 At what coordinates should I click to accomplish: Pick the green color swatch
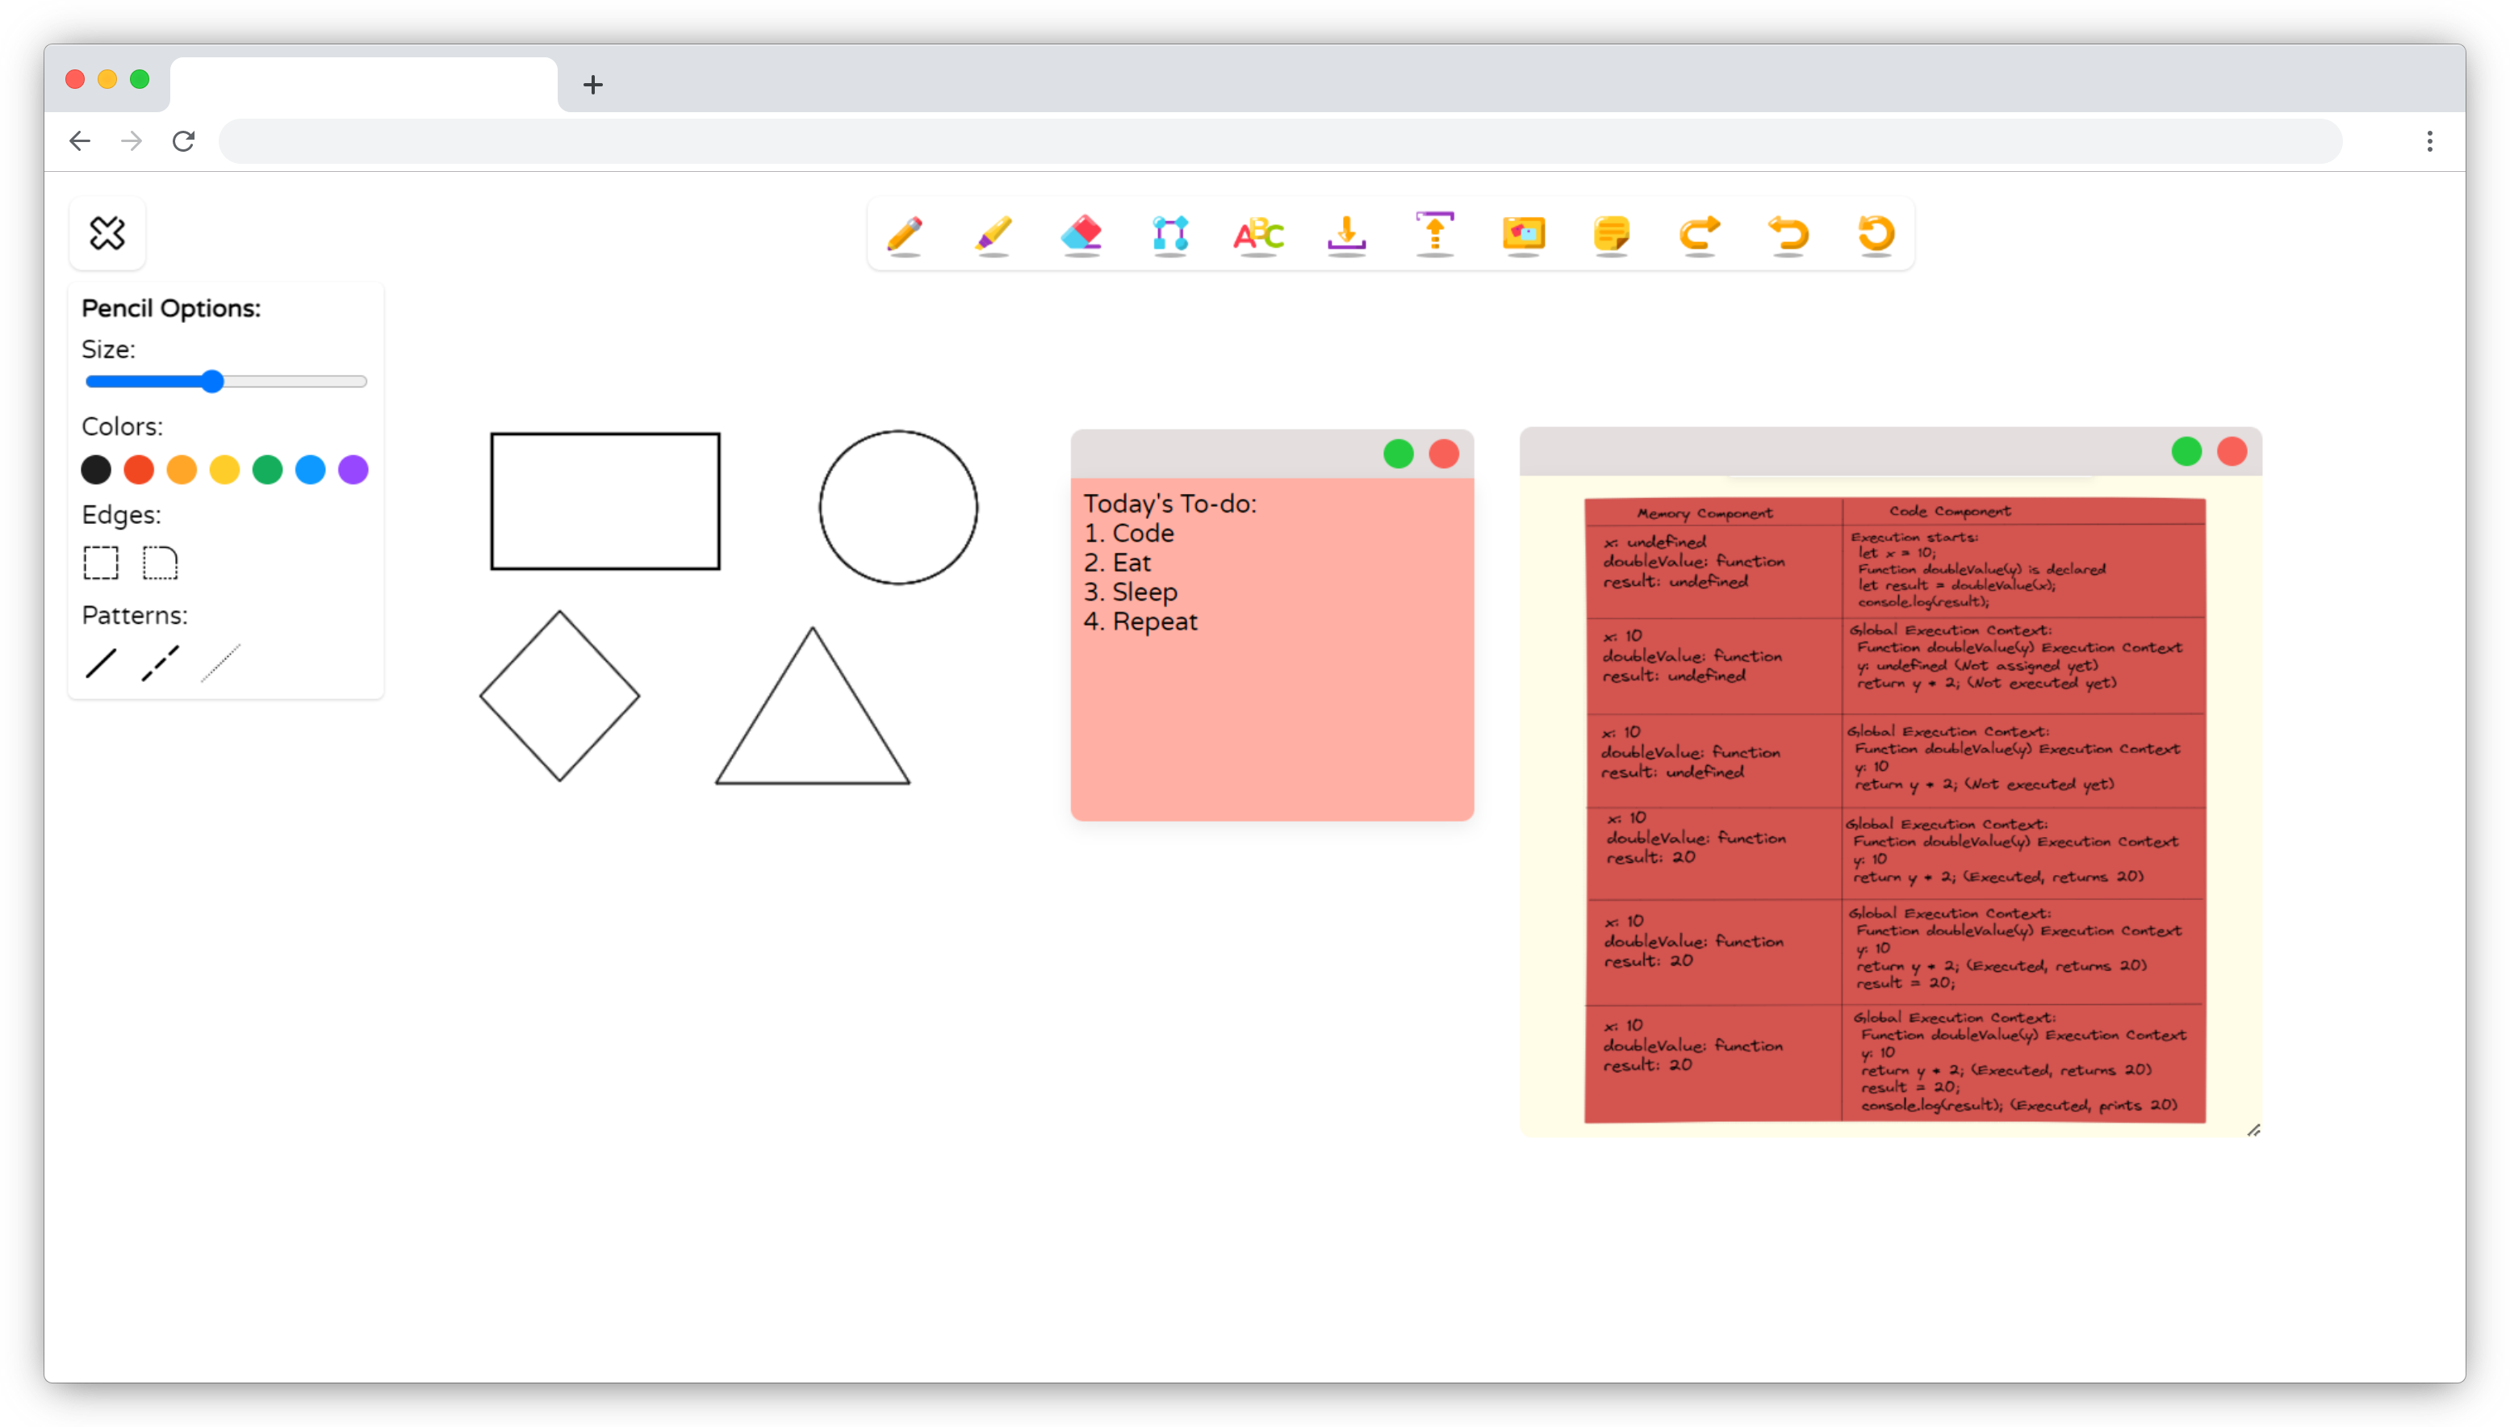tap(267, 470)
